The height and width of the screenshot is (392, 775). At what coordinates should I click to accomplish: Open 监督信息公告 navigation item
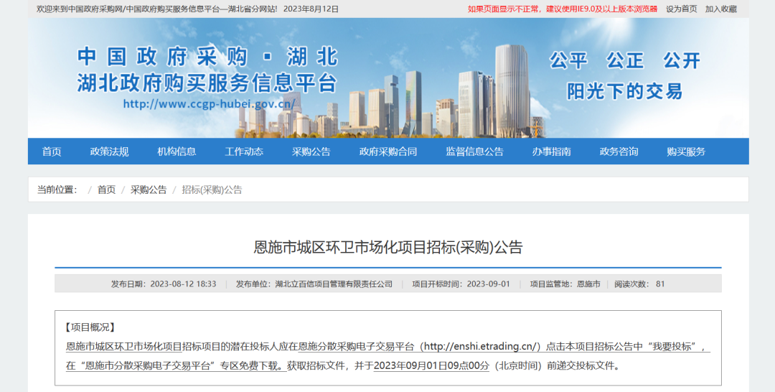[x=474, y=151]
